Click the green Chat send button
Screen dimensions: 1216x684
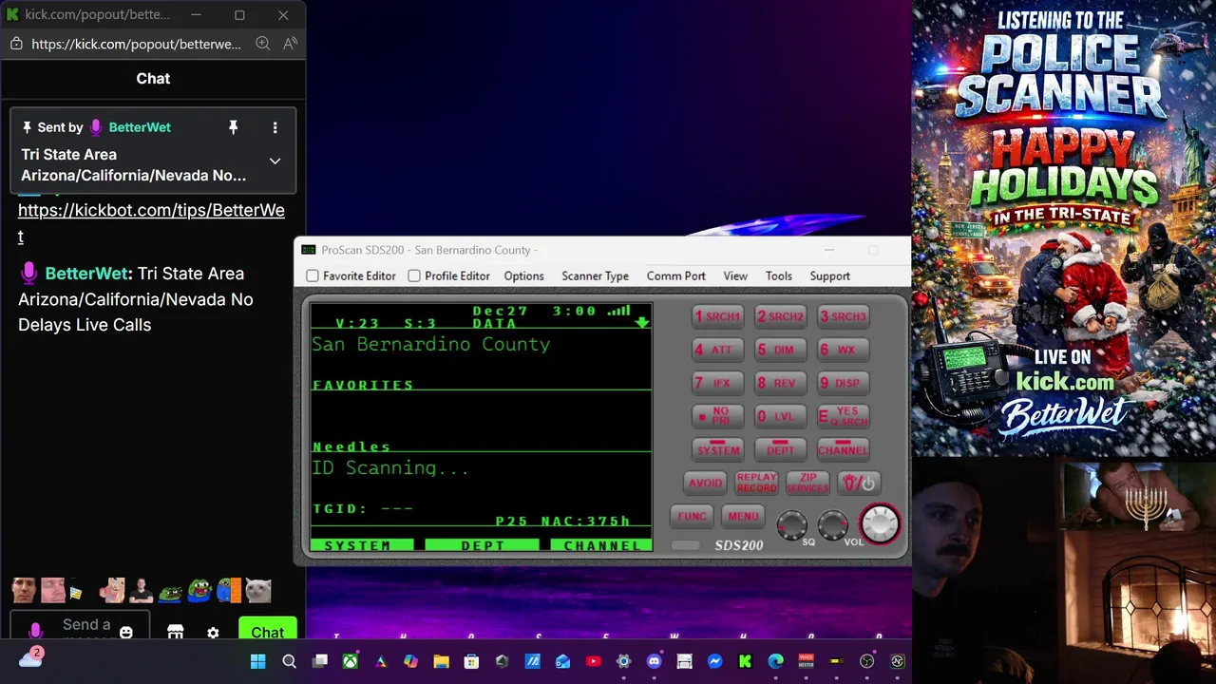[267, 629]
